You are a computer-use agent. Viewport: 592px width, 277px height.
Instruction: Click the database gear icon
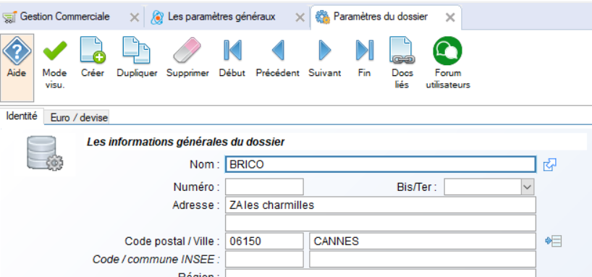click(45, 153)
